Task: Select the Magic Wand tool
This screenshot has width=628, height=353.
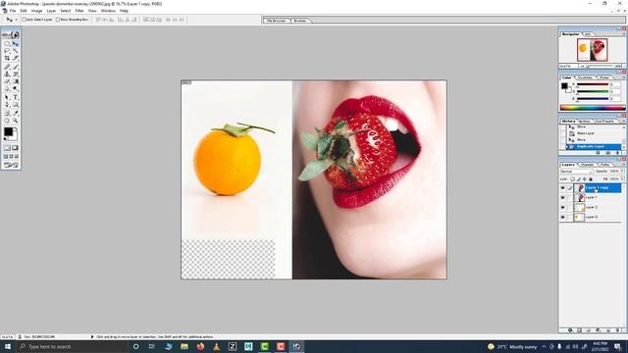Action: click(16, 51)
